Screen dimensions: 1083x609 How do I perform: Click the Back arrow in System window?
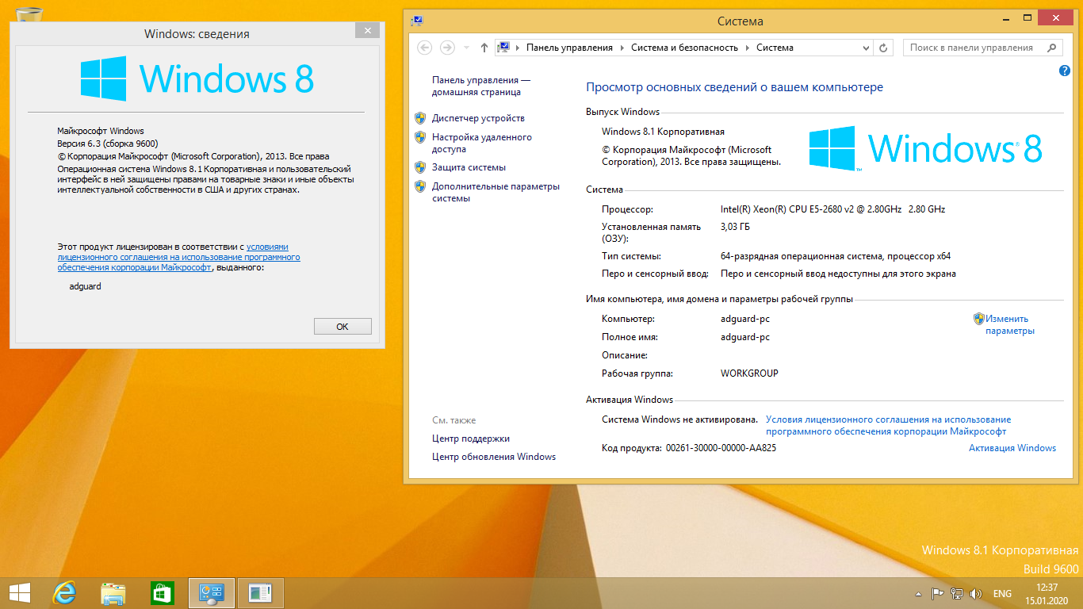coord(425,48)
